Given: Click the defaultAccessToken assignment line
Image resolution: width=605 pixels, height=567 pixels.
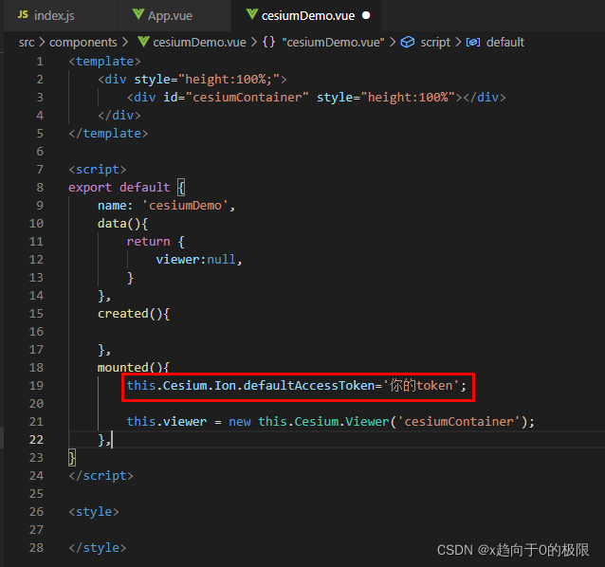Looking at the screenshot, I should tap(297, 385).
